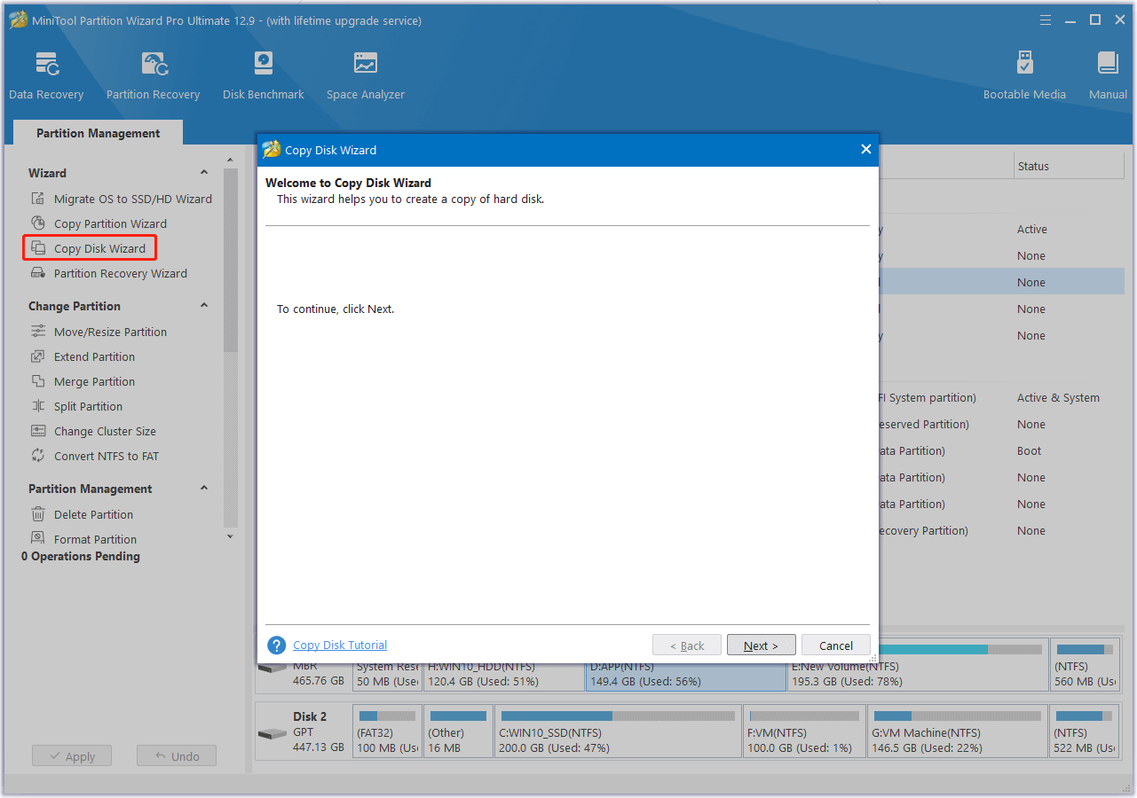
Task: Open the Space Analyzer tool
Action: point(366,76)
